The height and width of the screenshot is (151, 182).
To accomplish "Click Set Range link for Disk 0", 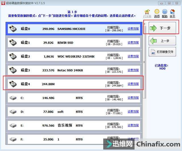I will [133, 29].
